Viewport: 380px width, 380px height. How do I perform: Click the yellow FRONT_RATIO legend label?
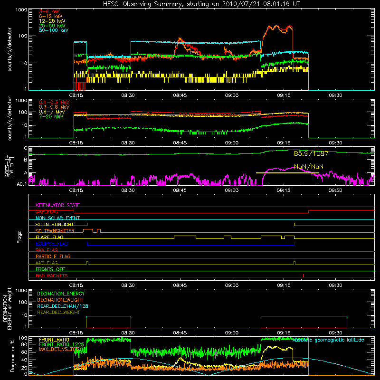coord(54,340)
